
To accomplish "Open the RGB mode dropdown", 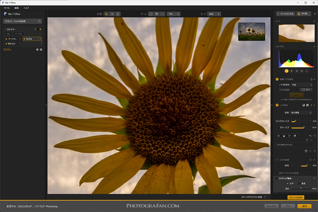I will click(214, 14).
